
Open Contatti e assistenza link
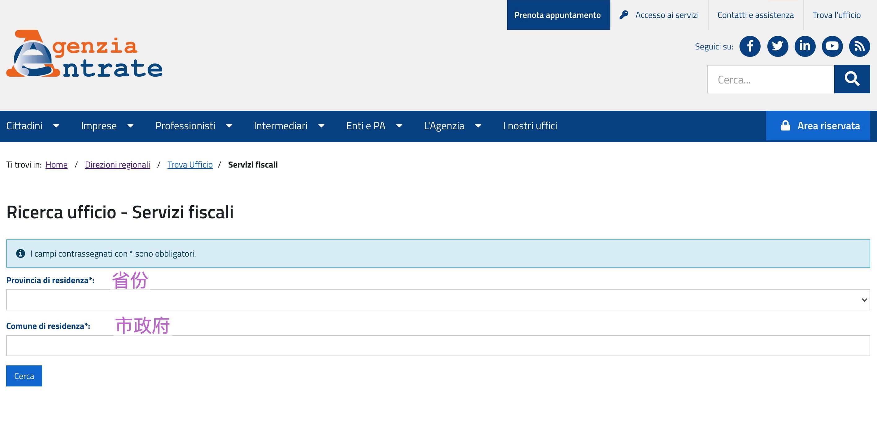pos(756,15)
